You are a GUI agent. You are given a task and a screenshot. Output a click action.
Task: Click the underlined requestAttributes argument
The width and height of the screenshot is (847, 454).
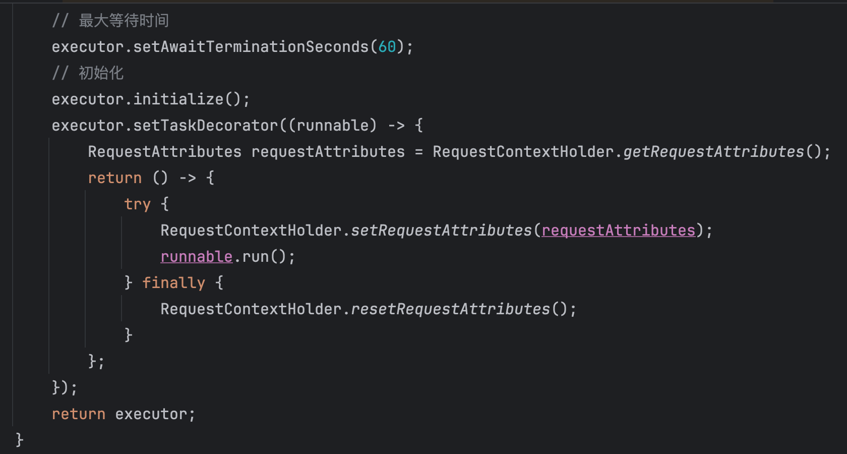(x=618, y=231)
